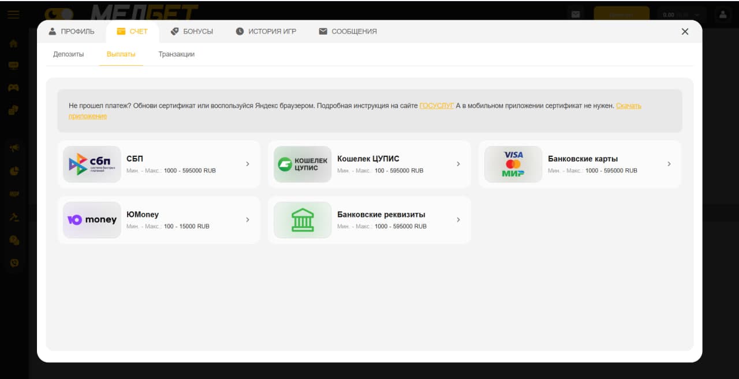Open the pie chart icon in the sidebar
The width and height of the screenshot is (739, 379).
[14, 171]
